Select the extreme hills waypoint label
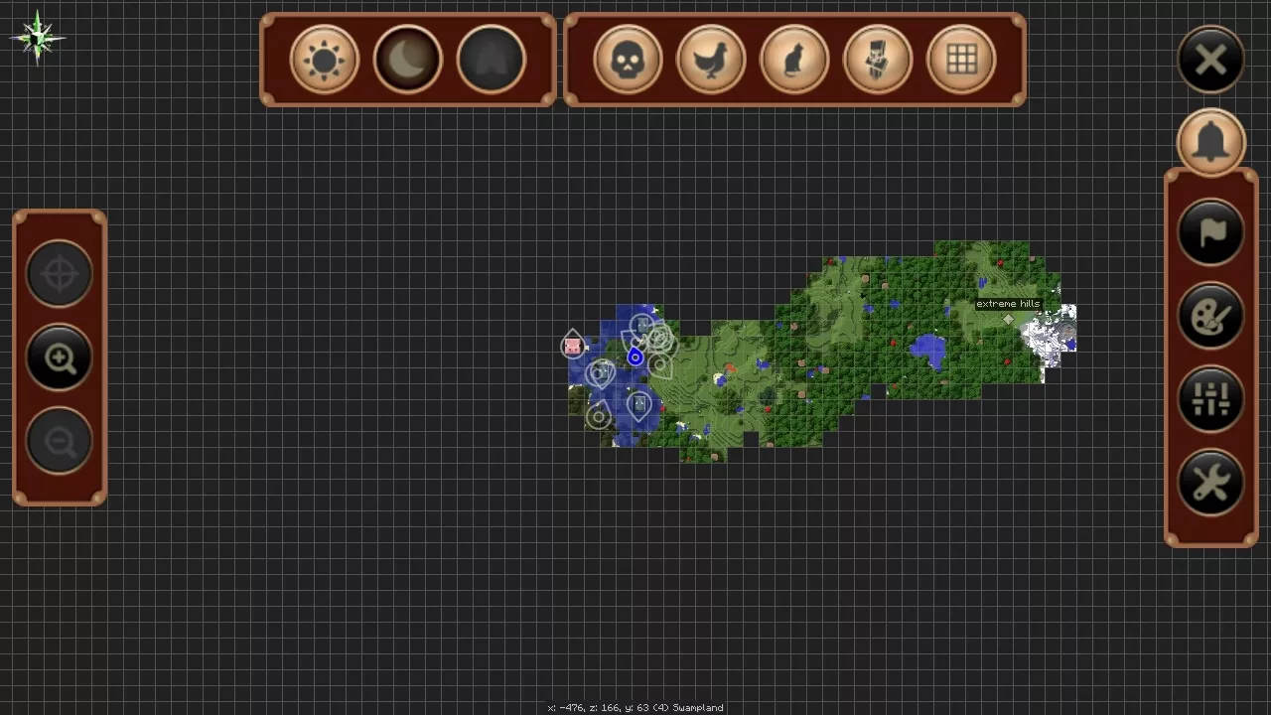Screen dimensions: 1271x715 pos(1008,304)
